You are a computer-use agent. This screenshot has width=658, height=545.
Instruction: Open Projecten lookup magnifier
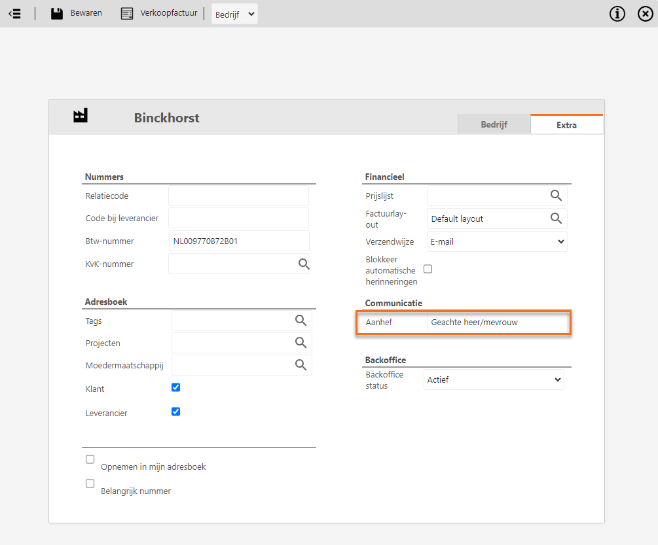[301, 342]
